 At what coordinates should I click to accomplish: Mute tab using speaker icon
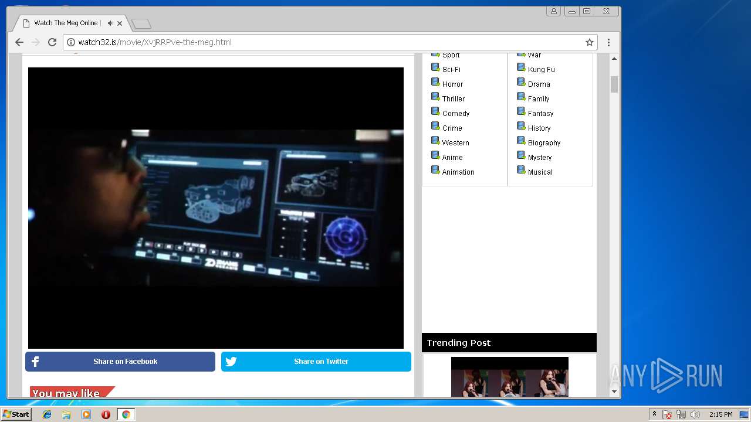click(x=110, y=23)
